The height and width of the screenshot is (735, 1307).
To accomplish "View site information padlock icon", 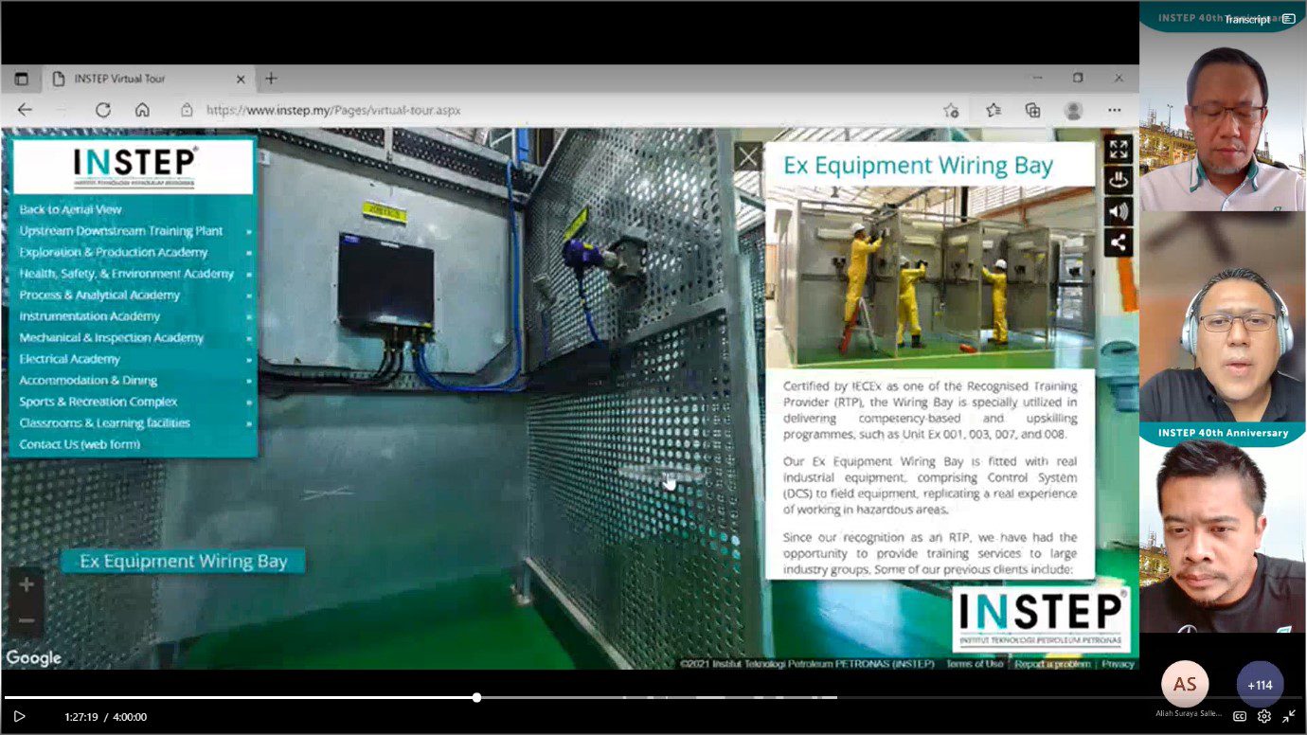I will tap(188, 110).
